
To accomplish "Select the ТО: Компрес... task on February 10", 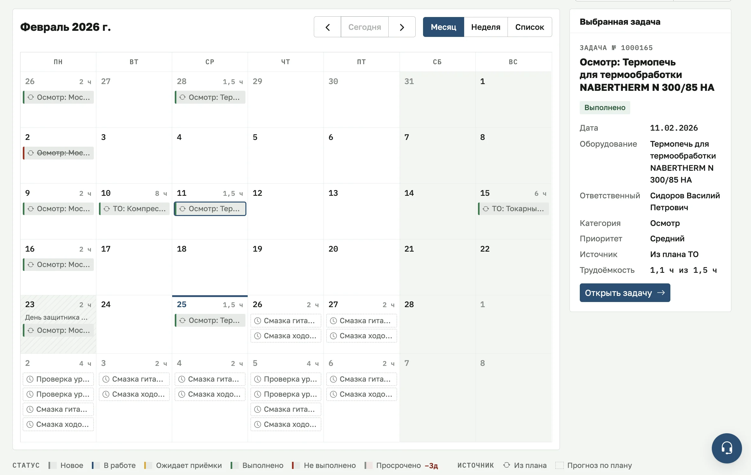I will (134, 209).
